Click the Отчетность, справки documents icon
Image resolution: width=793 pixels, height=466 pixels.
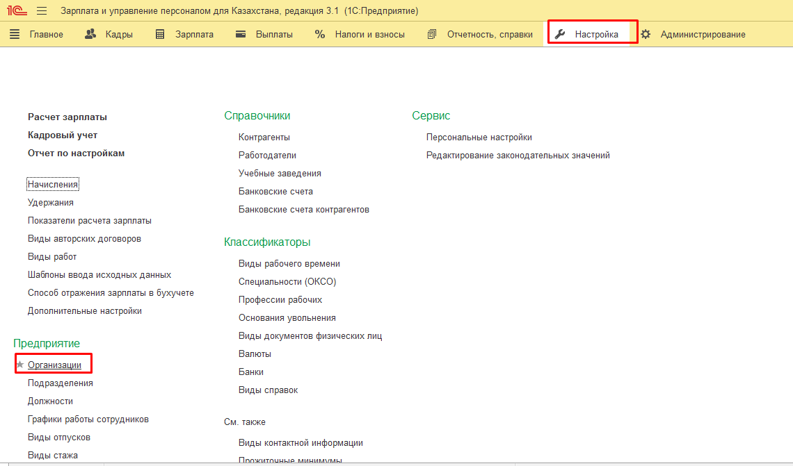(x=433, y=34)
